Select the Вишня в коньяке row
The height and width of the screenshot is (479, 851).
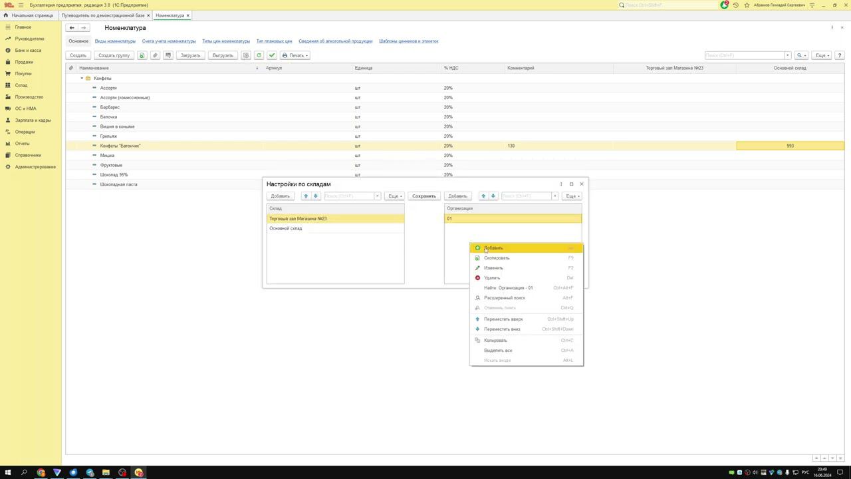455,126
